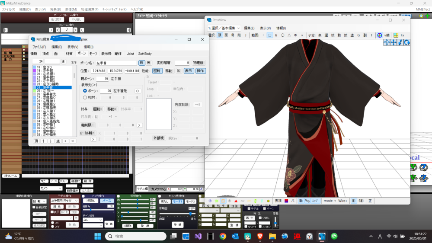This screenshot has height=243, width=432.
Task: Open 物理演算(P) menu in MikuMikuDance
Action: [x=90, y=10]
